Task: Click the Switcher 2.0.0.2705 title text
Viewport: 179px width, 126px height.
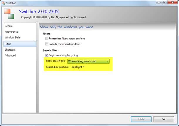Action: coord(39,11)
